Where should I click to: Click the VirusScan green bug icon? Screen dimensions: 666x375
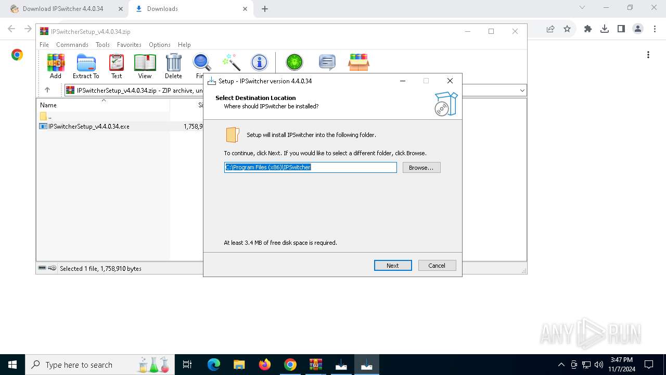pyautogui.click(x=294, y=63)
